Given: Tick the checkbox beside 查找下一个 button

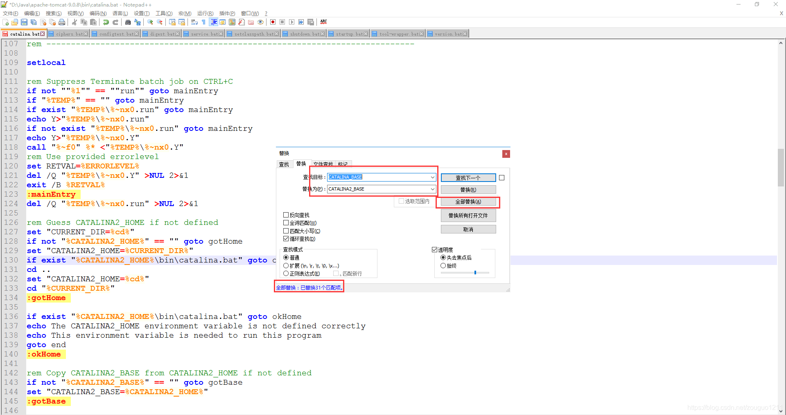Looking at the screenshot, I should [x=502, y=178].
